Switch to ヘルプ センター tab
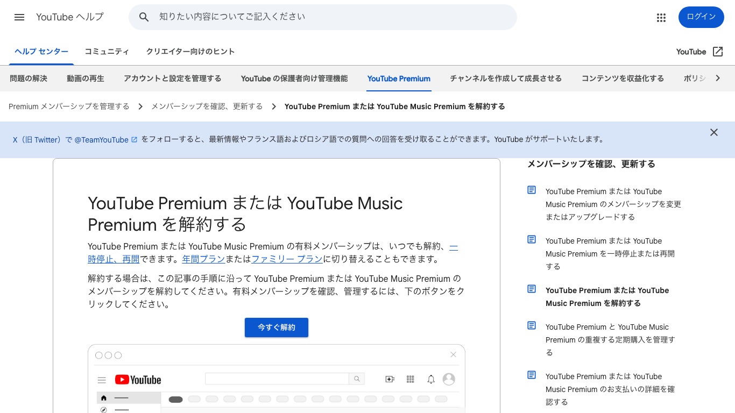735x413 pixels. click(41, 52)
